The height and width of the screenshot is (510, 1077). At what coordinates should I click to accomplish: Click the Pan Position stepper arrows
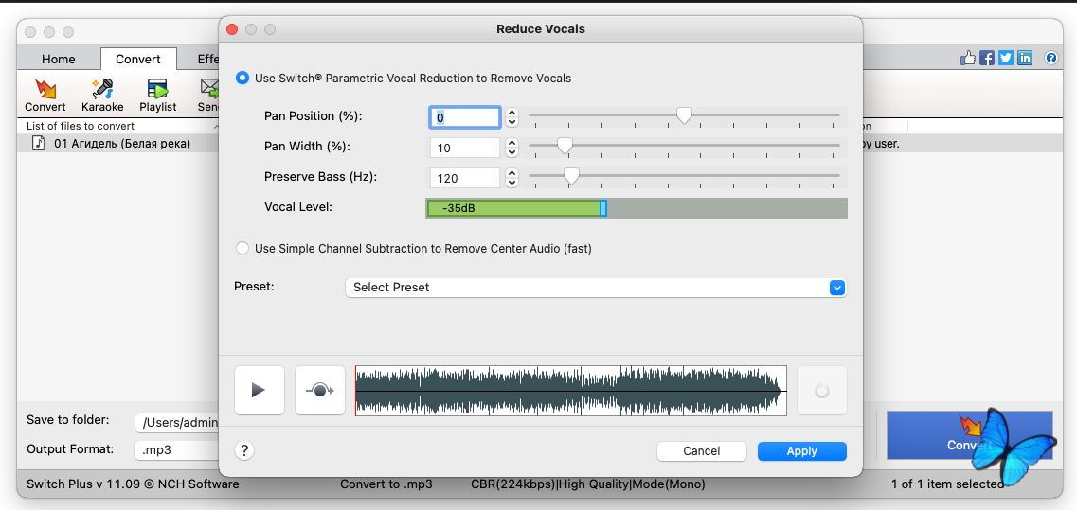pos(512,117)
